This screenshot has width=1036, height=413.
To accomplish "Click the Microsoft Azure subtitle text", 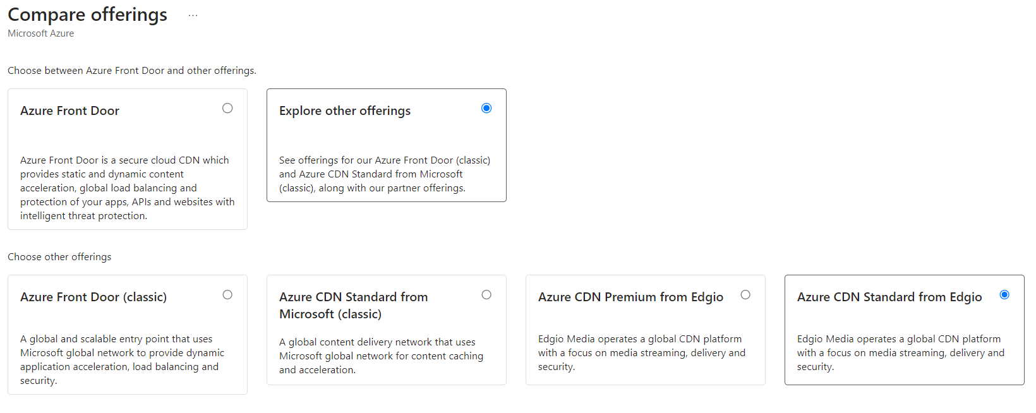I will (x=40, y=33).
